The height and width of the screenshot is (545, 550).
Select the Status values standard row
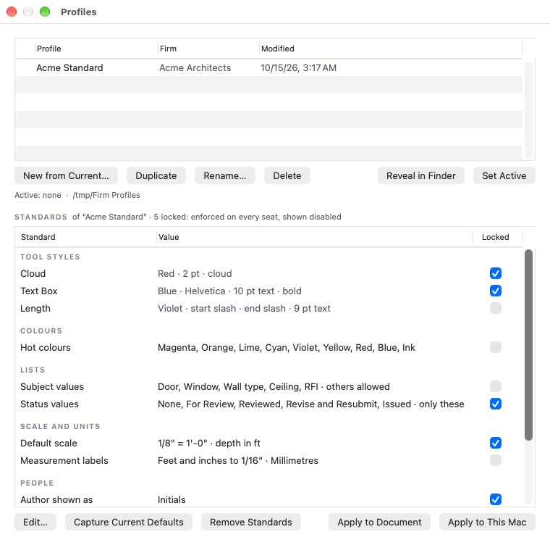(268, 404)
